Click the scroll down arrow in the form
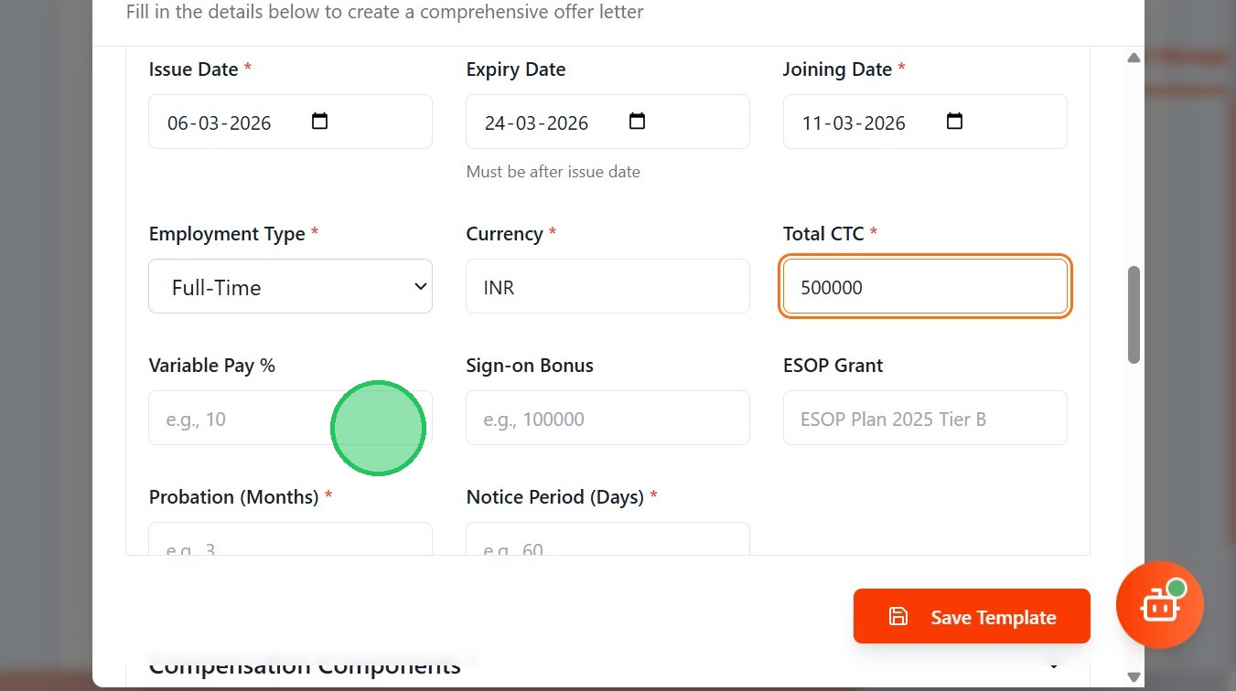The width and height of the screenshot is (1236, 691). tap(1134, 677)
